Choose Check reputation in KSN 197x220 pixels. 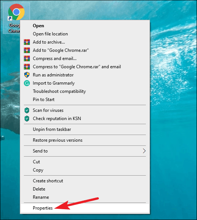tap(85, 119)
